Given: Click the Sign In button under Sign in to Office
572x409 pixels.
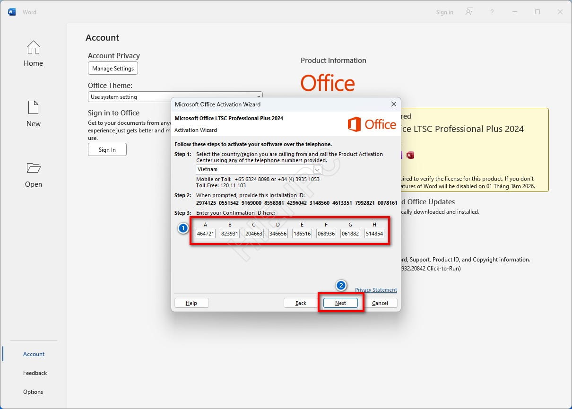Looking at the screenshot, I should [107, 150].
